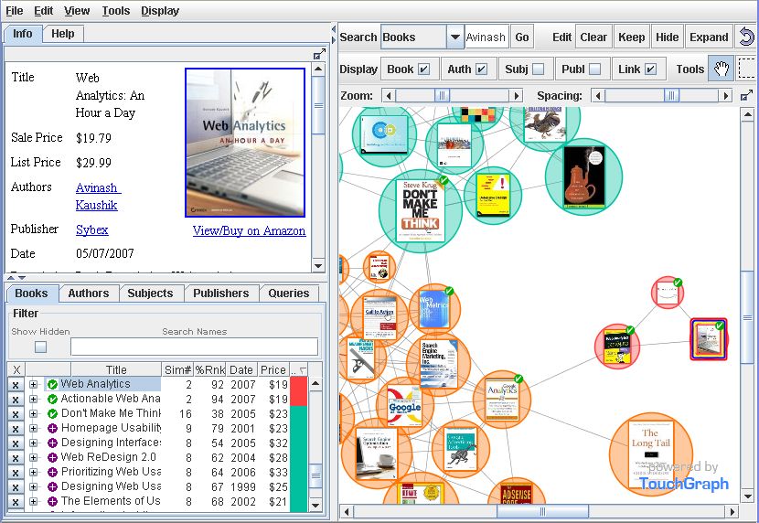Expand the Don't Make Me Think row

34,413
